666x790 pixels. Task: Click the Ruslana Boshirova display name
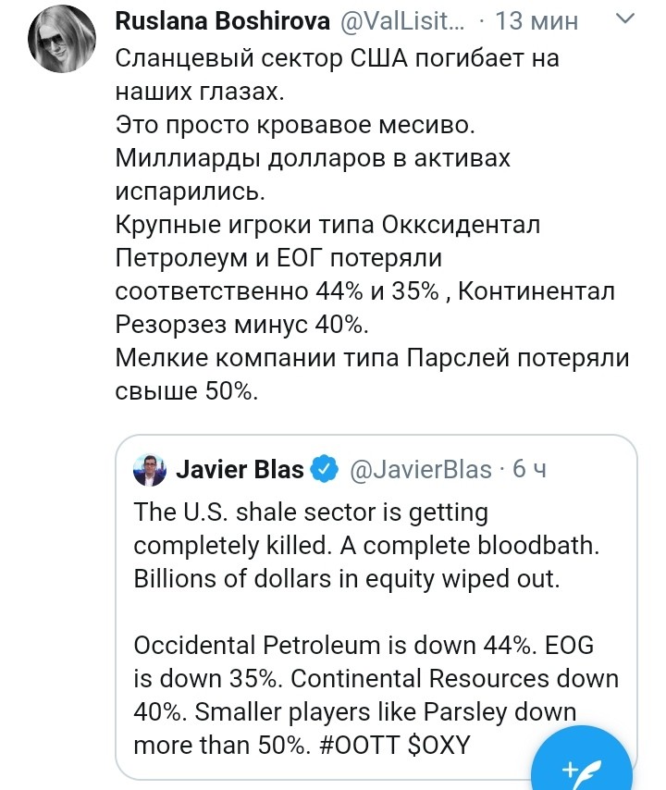point(222,20)
